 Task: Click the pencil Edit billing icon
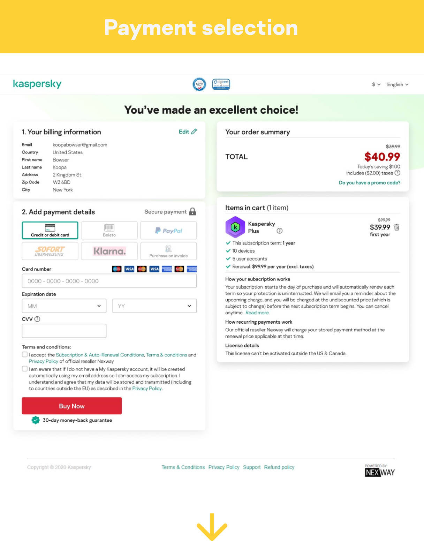pyautogui.click(x=194, y=131)
